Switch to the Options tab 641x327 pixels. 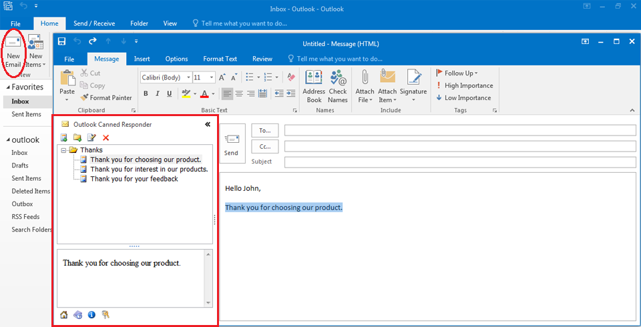(176, 59)
